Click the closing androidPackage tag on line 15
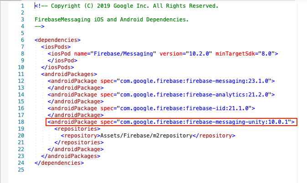The image size is (307, 183). [x=76, y=102]
